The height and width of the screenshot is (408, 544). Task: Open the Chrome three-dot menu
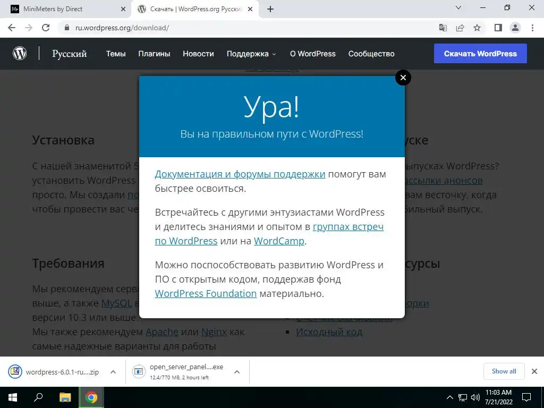[532, 28]
